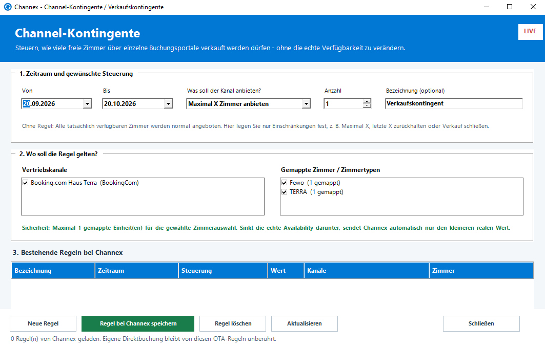Screen dimensions: 545x348
Task: Minimize the Channex window
Action: click(x=487, y=7)
